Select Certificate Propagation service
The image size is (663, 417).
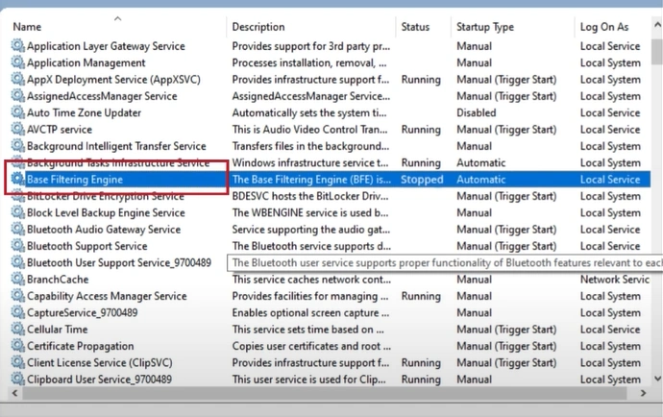tap(81, 346)
